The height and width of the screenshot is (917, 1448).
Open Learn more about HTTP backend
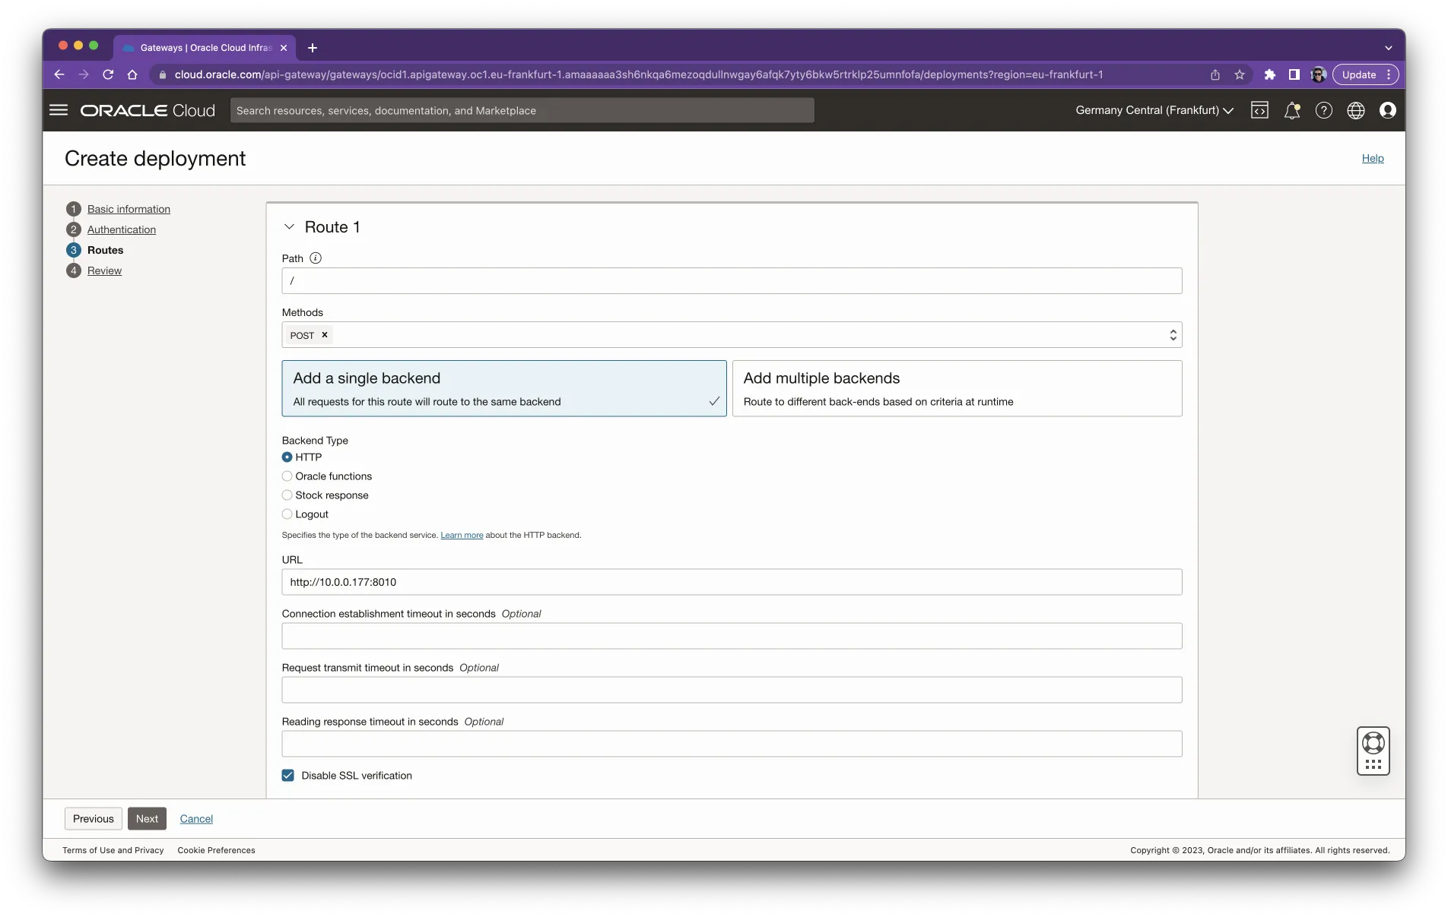coord(462,536)
